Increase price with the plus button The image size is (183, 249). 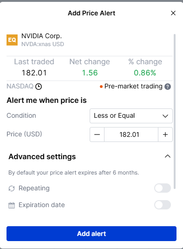165,135
